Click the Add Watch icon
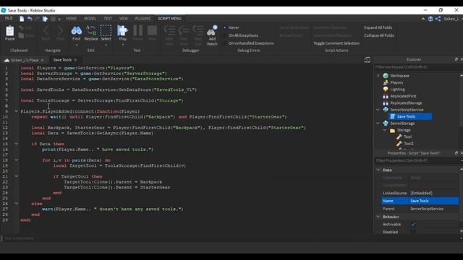 [212, 30]
